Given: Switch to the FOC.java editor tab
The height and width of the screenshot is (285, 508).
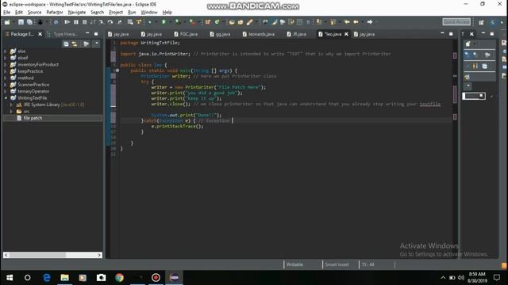Looking at the screenshot, I should point(186,34).
